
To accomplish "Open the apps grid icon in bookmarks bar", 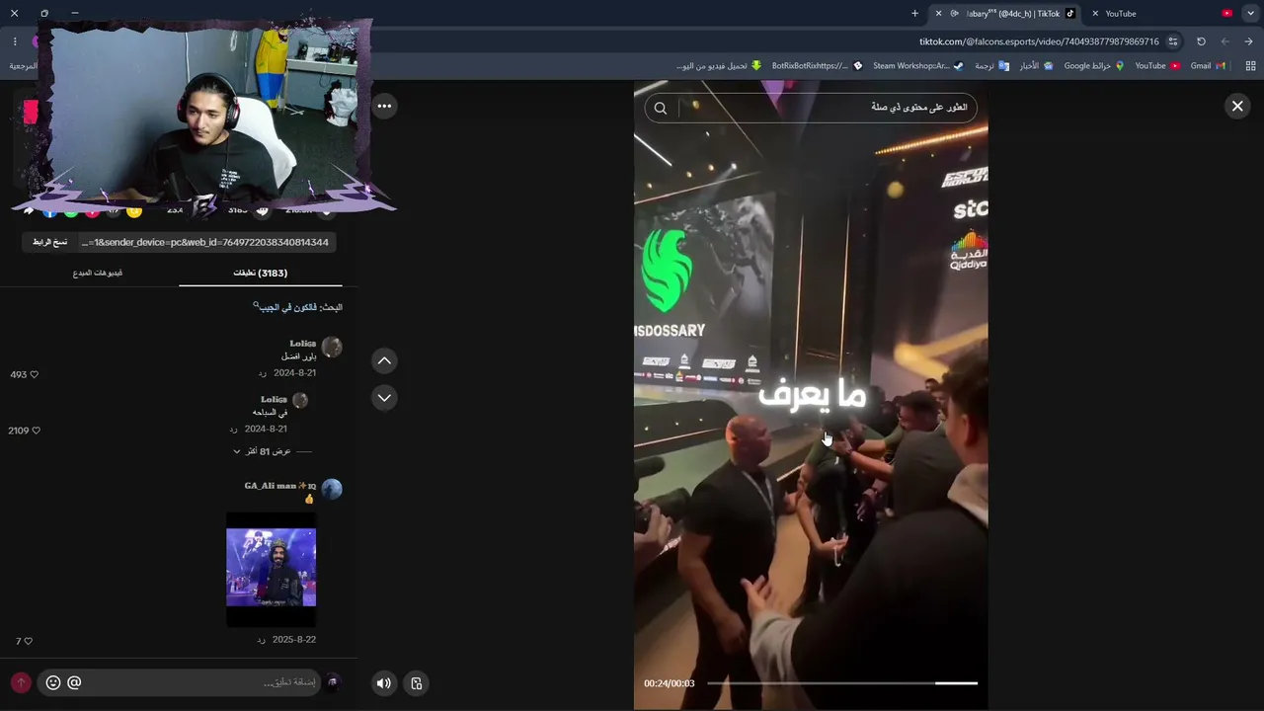I will pyautogui.click(x=1250, y=66).
